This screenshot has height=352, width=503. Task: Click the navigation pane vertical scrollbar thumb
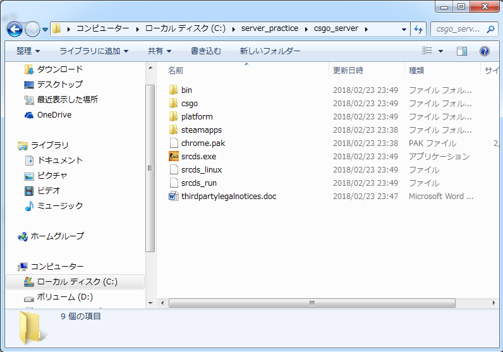150,168
